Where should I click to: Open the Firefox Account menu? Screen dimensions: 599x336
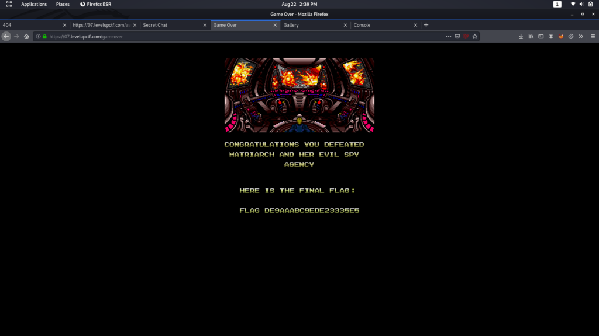coord(551,37)
